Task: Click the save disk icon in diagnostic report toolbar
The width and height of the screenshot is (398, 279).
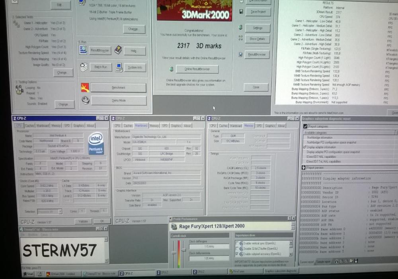Action: coord(356,261)
